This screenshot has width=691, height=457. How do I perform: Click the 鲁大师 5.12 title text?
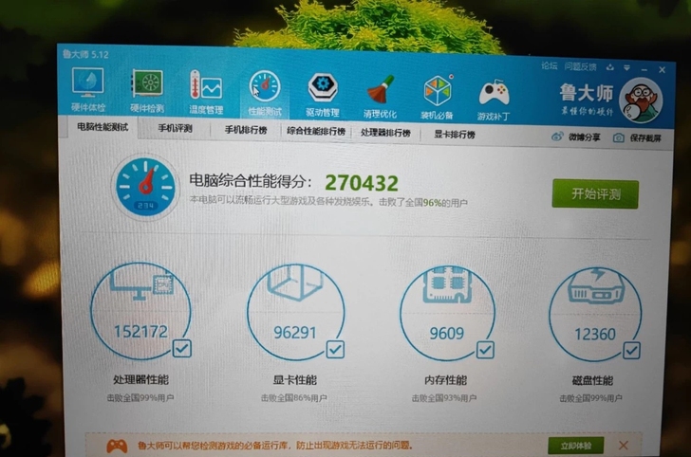coord(85,54)
